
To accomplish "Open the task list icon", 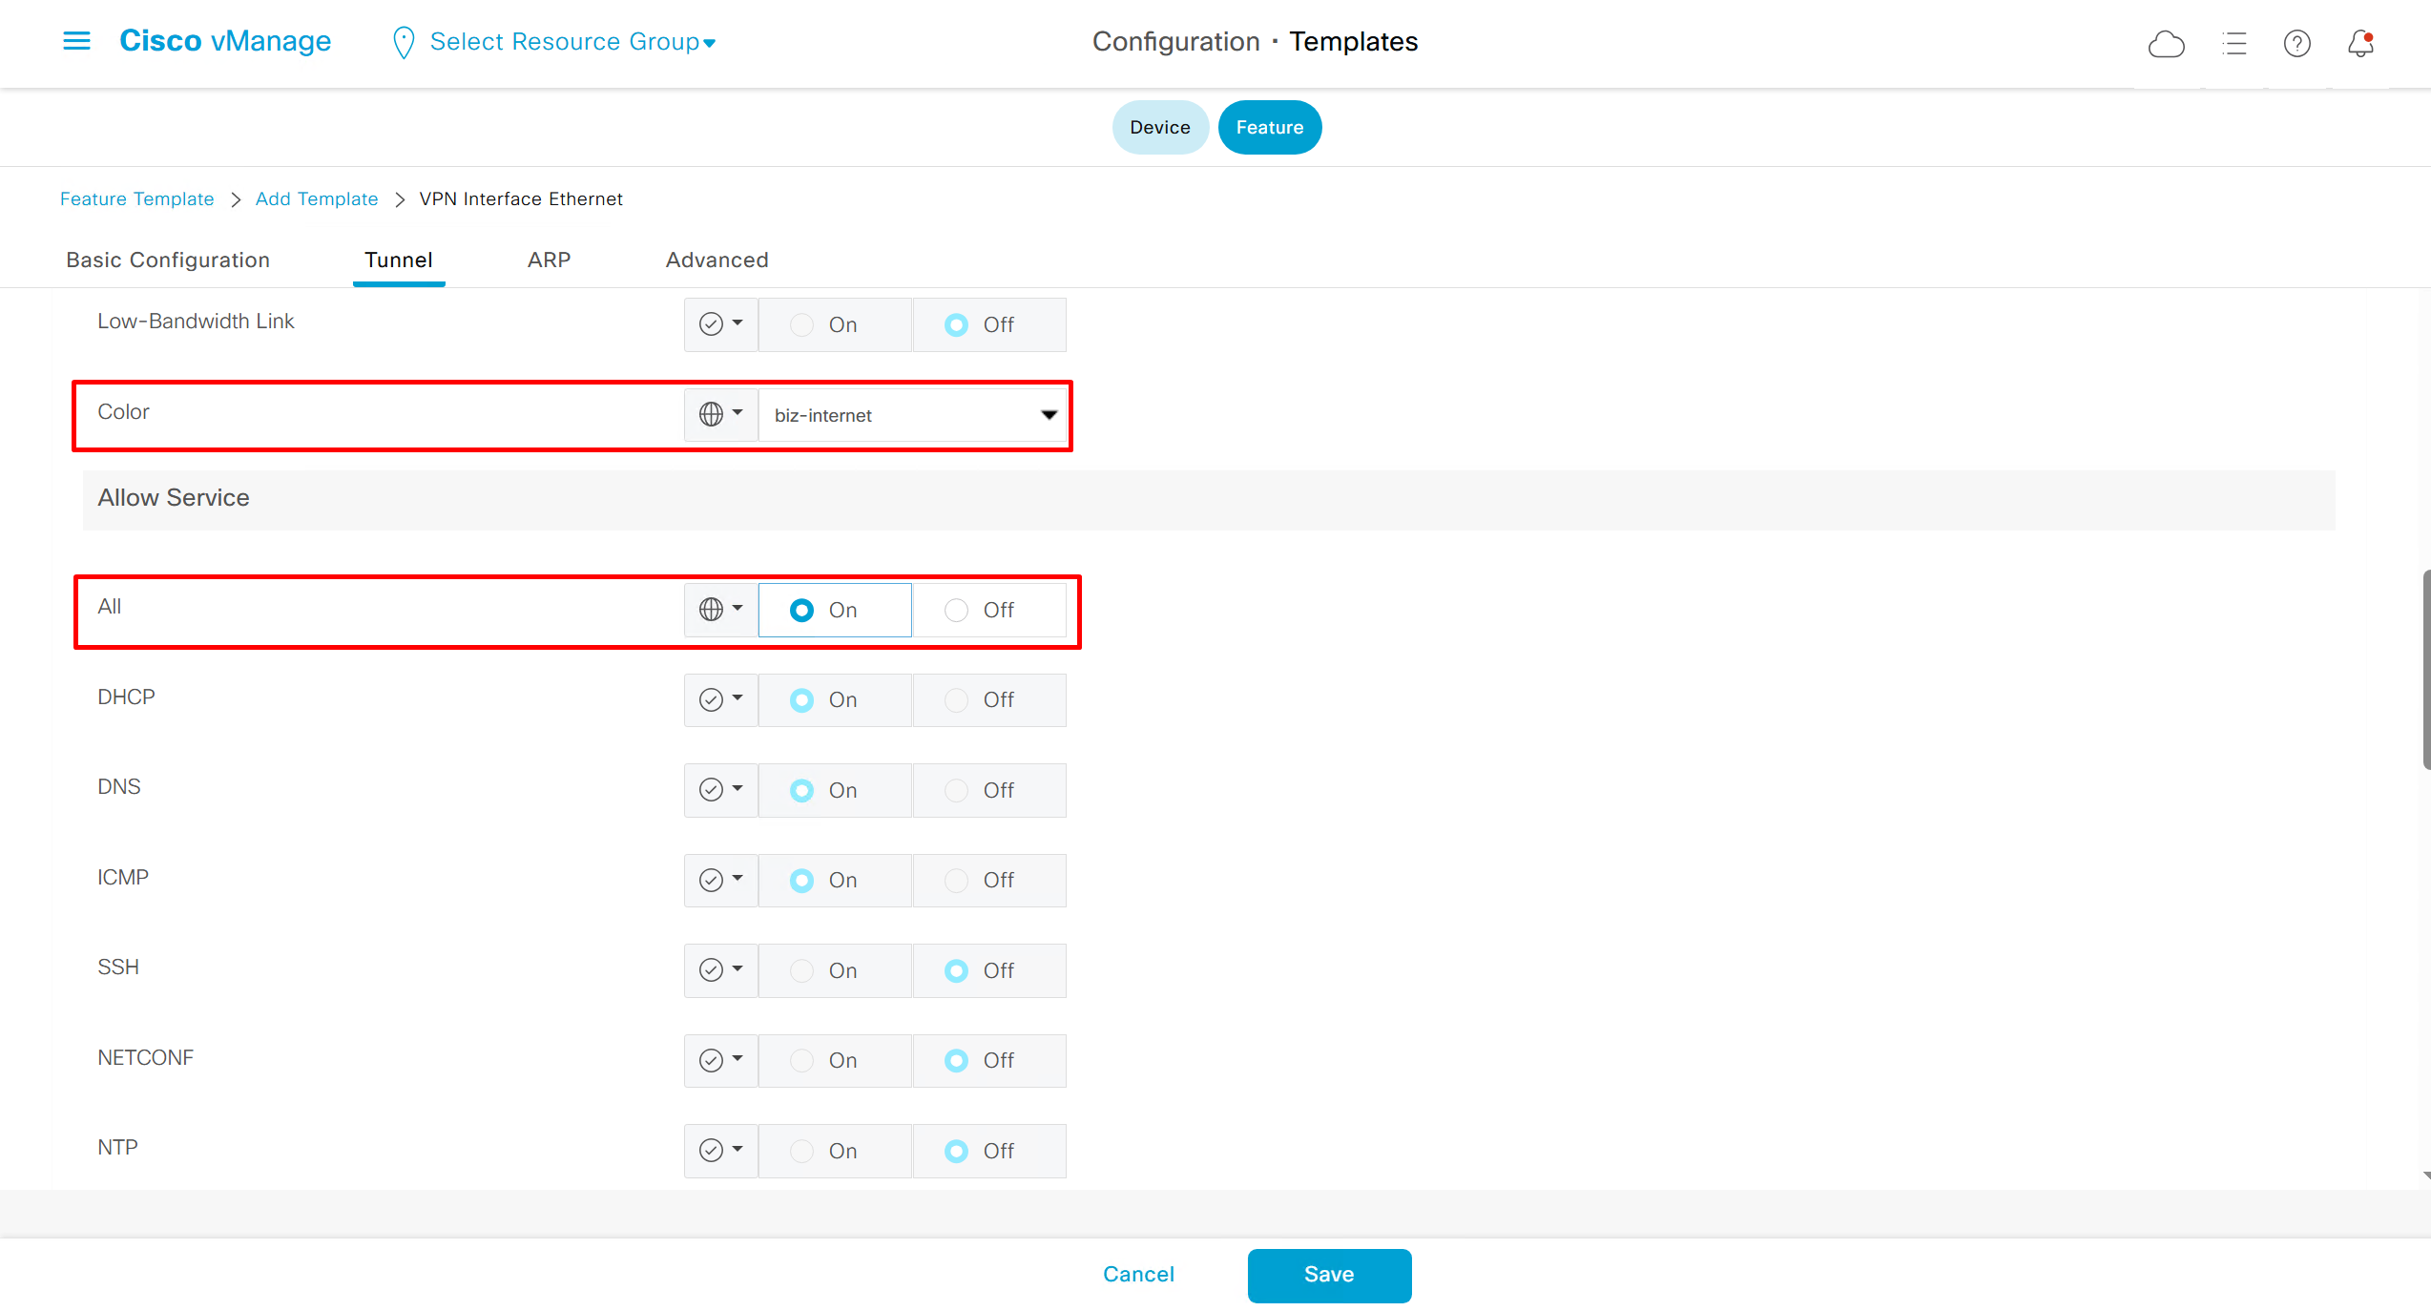I will pos(2234,44).
